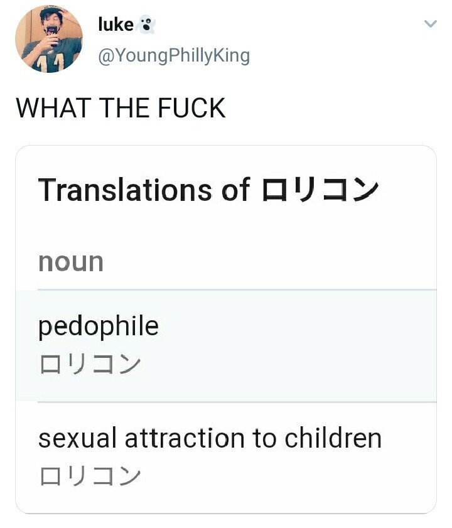452x528 pixels.
Task: Select the "pedophile" translation entry
Action: 99,326
